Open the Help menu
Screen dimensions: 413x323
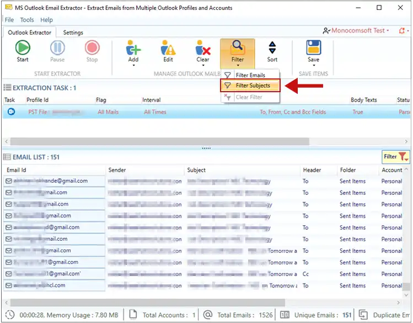coord(46,20)
